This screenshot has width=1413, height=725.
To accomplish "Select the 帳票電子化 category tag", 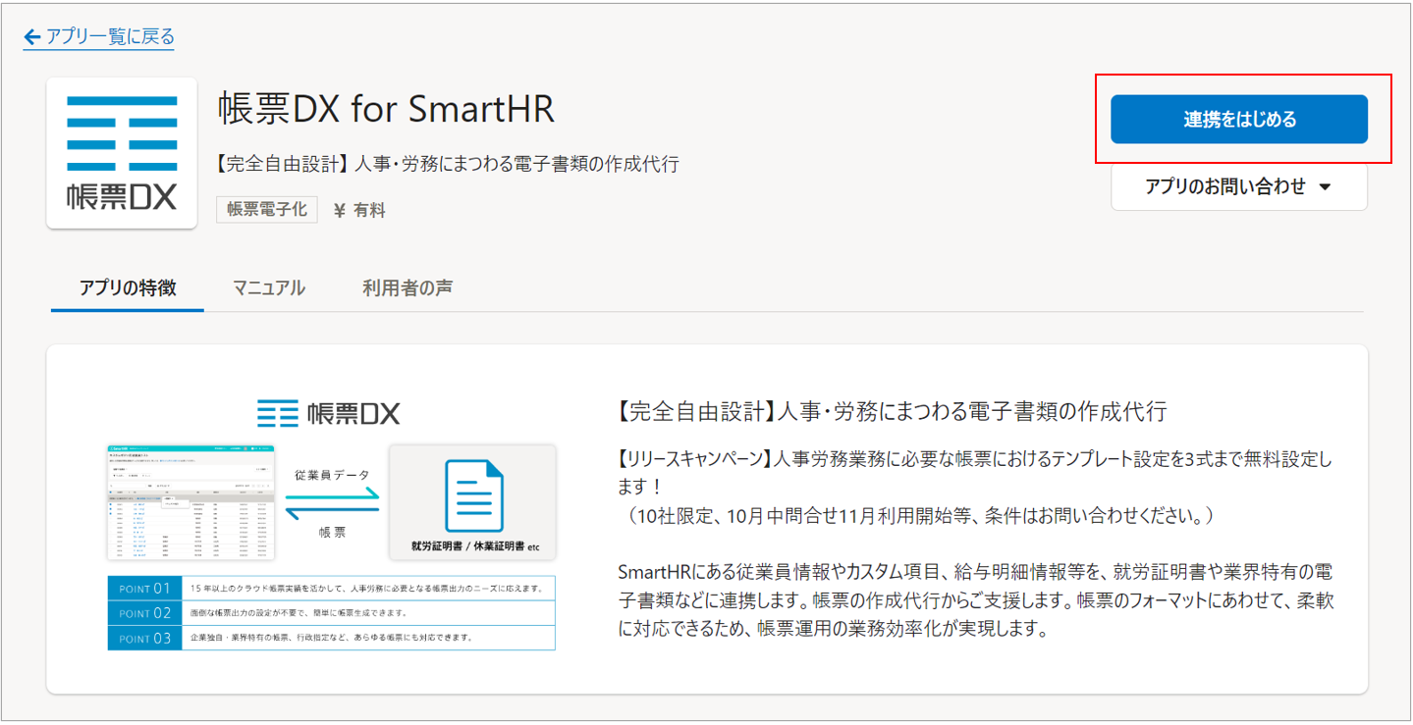I will (267, 209).
